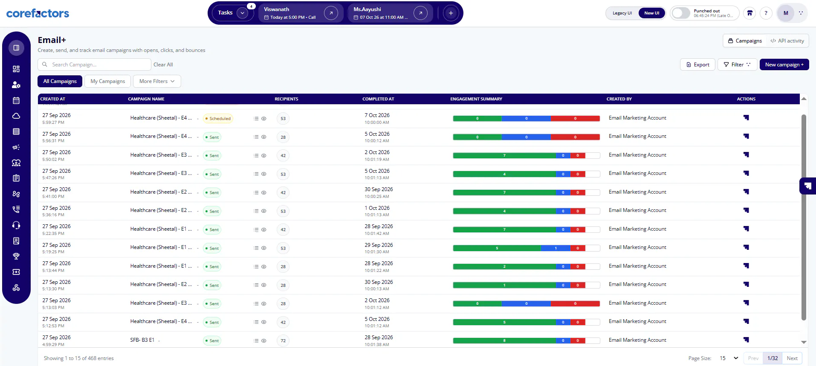Viewport: 816px width, 366px height.
Task: Select the All Campaigns tab
Action: pyautogui.click(x=60, y=81)
